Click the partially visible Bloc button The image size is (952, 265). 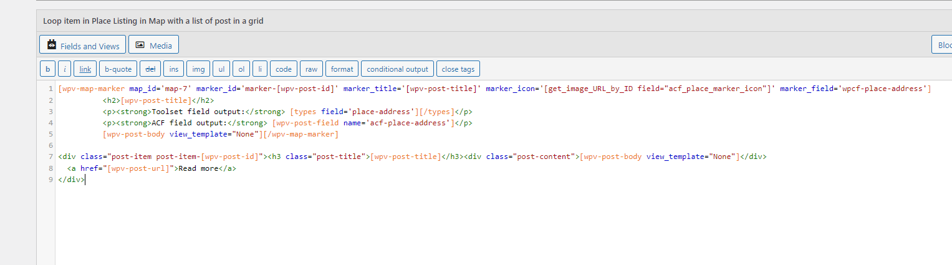[941, 45]
